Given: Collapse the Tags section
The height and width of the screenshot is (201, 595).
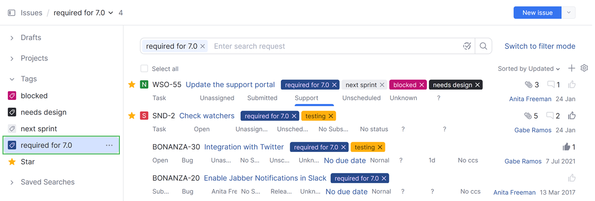Looking at the screenshot, I should click(x=12, y=79).
